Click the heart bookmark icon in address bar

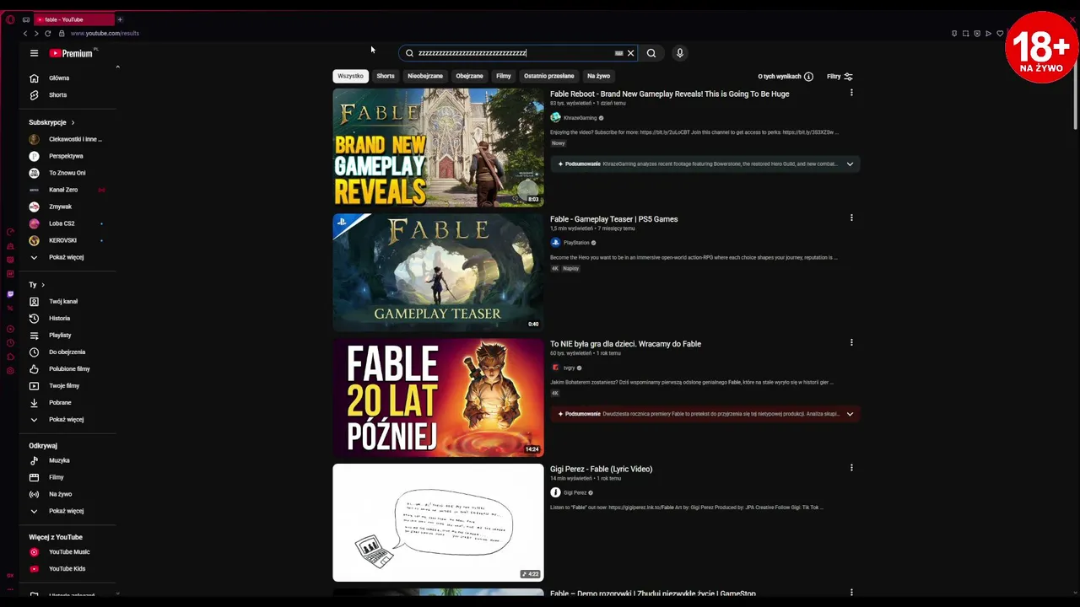pyautogui.click(x=1000, y=34)
